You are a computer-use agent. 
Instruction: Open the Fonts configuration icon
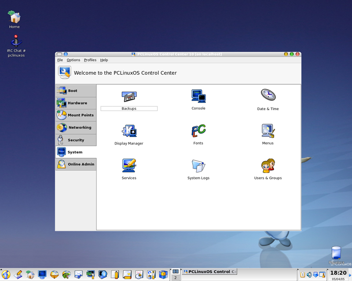click(198, 131)
